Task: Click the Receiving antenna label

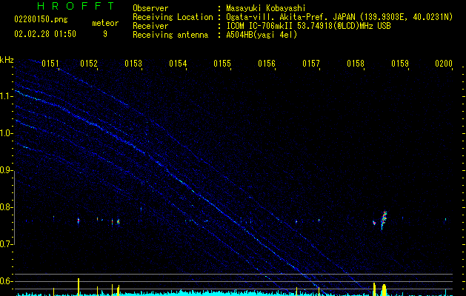Action: [170, 35]
